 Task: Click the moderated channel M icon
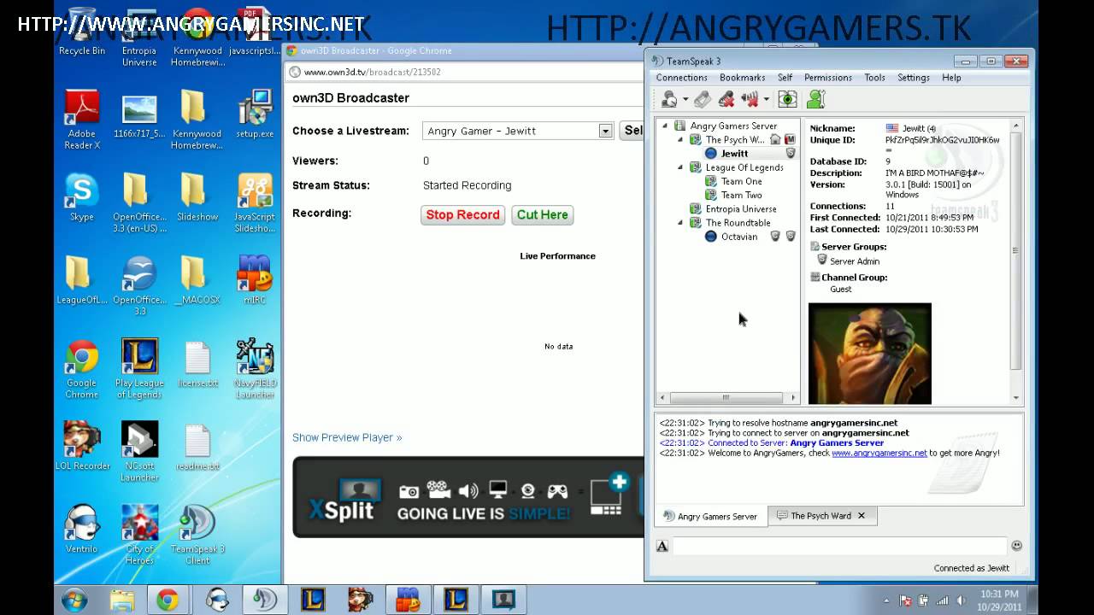(790, 139)
